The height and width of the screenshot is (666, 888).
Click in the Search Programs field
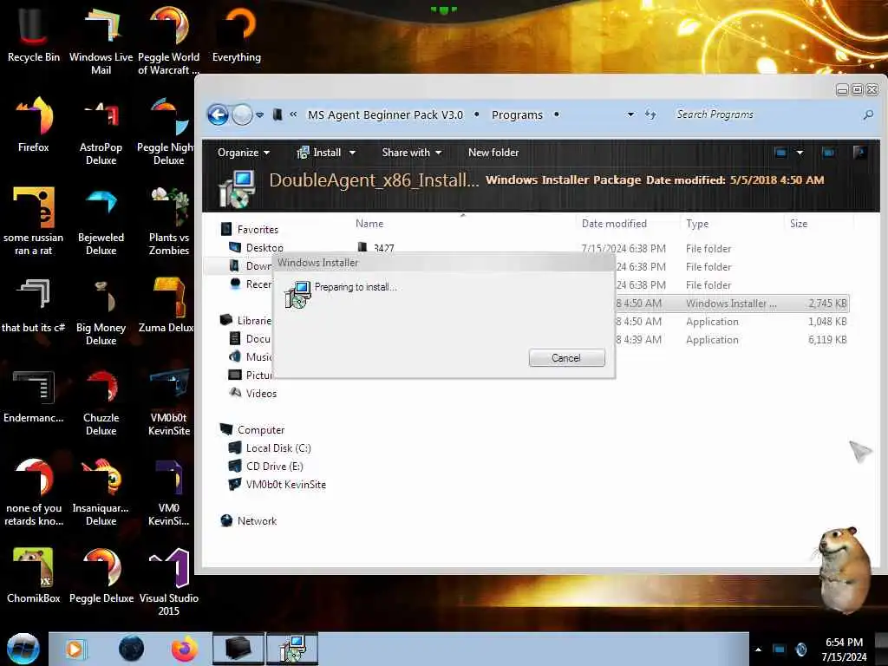(767, 115)
